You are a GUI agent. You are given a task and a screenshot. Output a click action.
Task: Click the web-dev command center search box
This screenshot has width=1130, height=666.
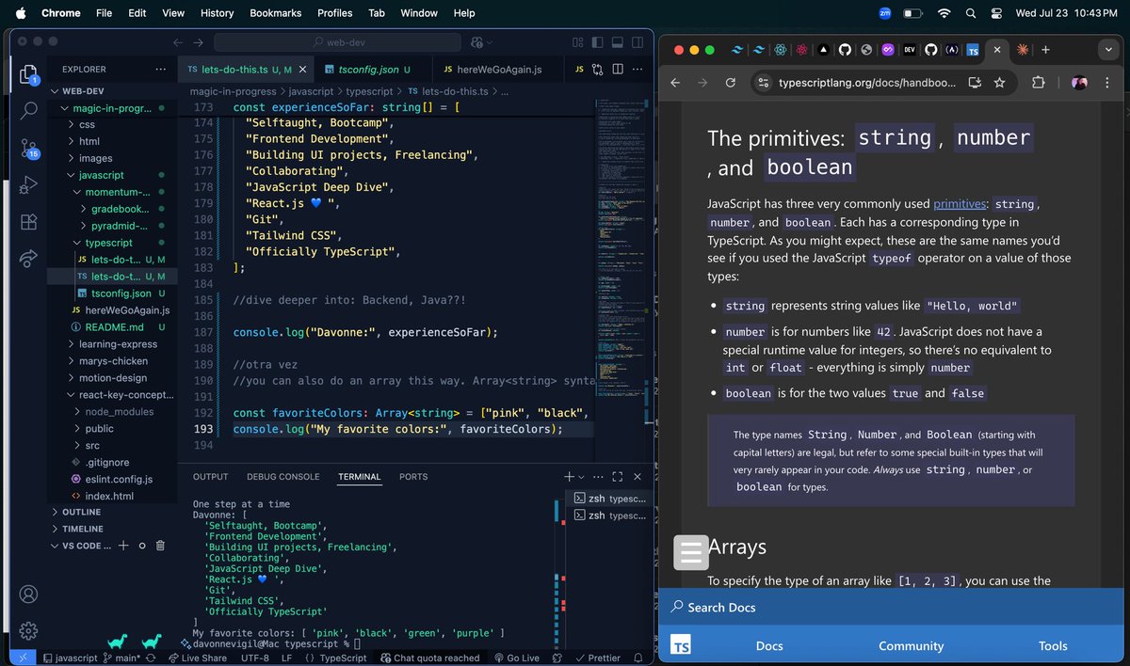click(337, 42)
